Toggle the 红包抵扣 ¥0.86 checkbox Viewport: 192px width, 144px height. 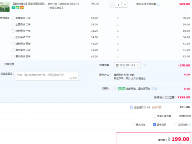(131, 107)
